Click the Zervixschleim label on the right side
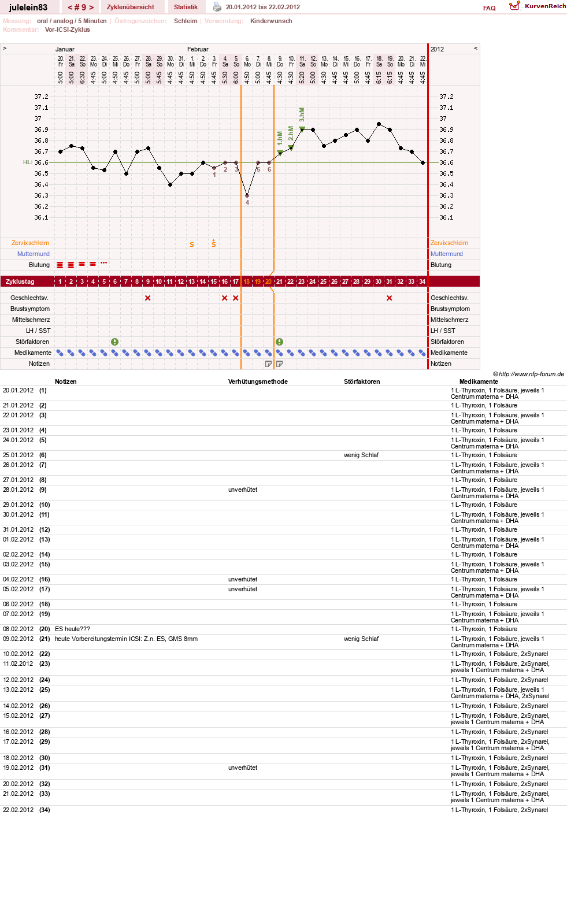Viewport: 567px width, 923px height. 450,243
